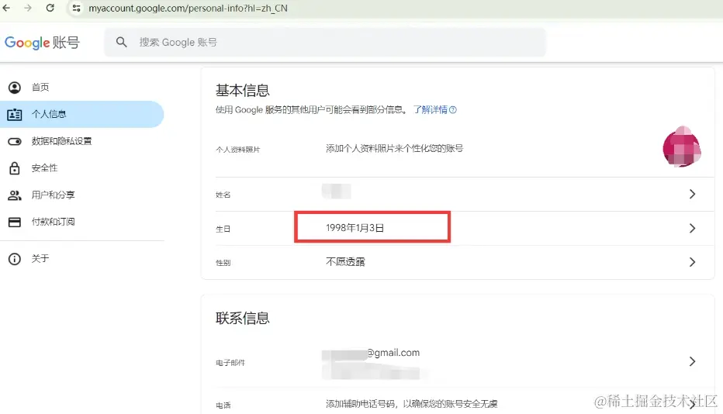Click the 数据和隐私设置 toggle icon
This screenshot has height=414, width=723.
[x=15, y=142]
